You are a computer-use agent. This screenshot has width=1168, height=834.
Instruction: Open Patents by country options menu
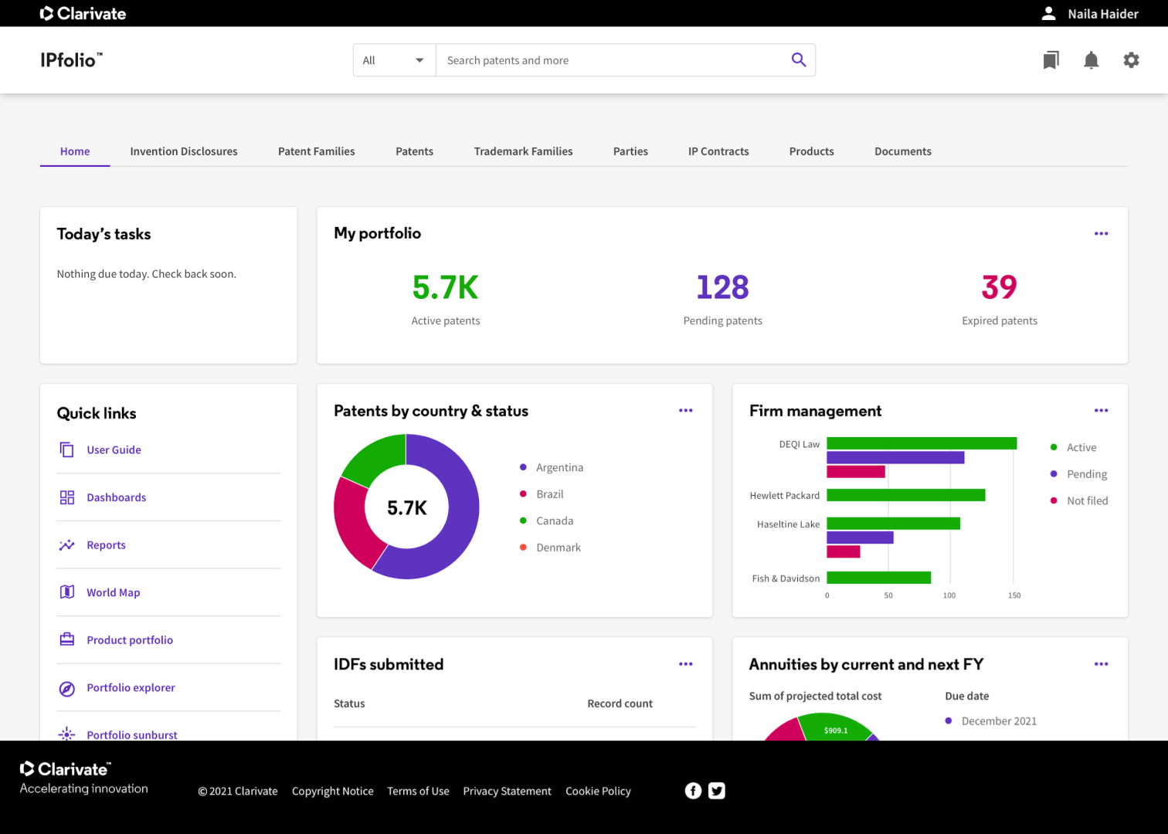pyautogui.click(x=685, y=411)
